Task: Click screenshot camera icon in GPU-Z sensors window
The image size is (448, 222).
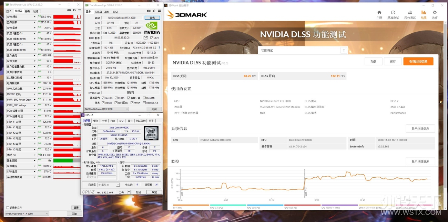Action: coord(69,11)
